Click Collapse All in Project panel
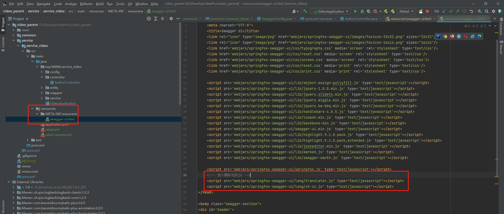 (x=162, y=19)
